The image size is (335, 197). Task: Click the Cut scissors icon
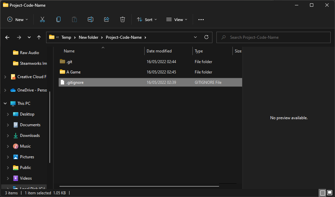tap(42, 19)
